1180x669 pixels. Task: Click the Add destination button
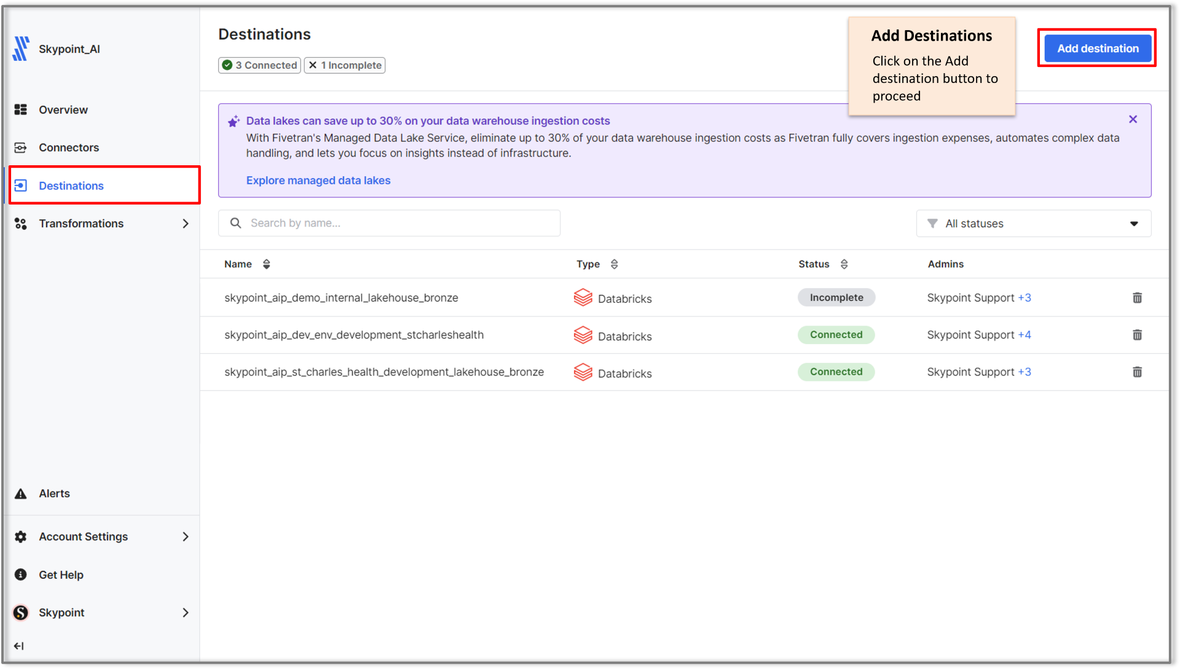click(x=1097, y=49)
